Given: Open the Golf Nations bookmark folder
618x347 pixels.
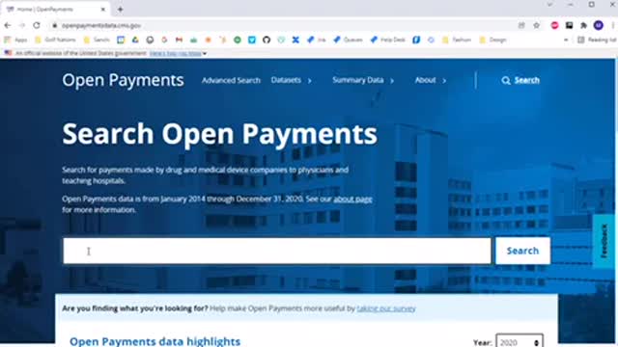Looking at the screenshot, I should point(55,40).
